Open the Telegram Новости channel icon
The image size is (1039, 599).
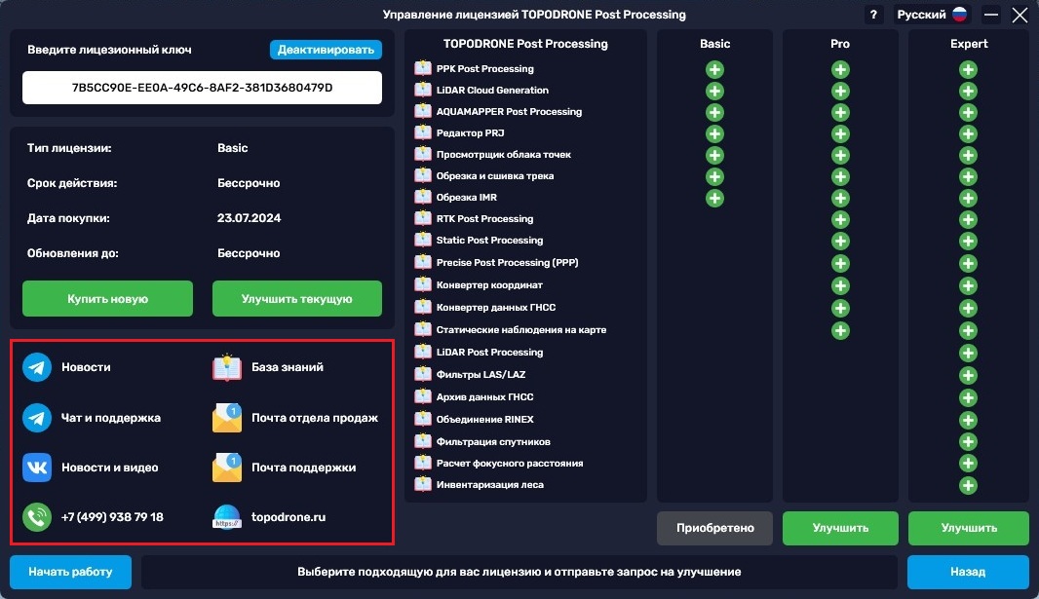(x=37, y=367)
